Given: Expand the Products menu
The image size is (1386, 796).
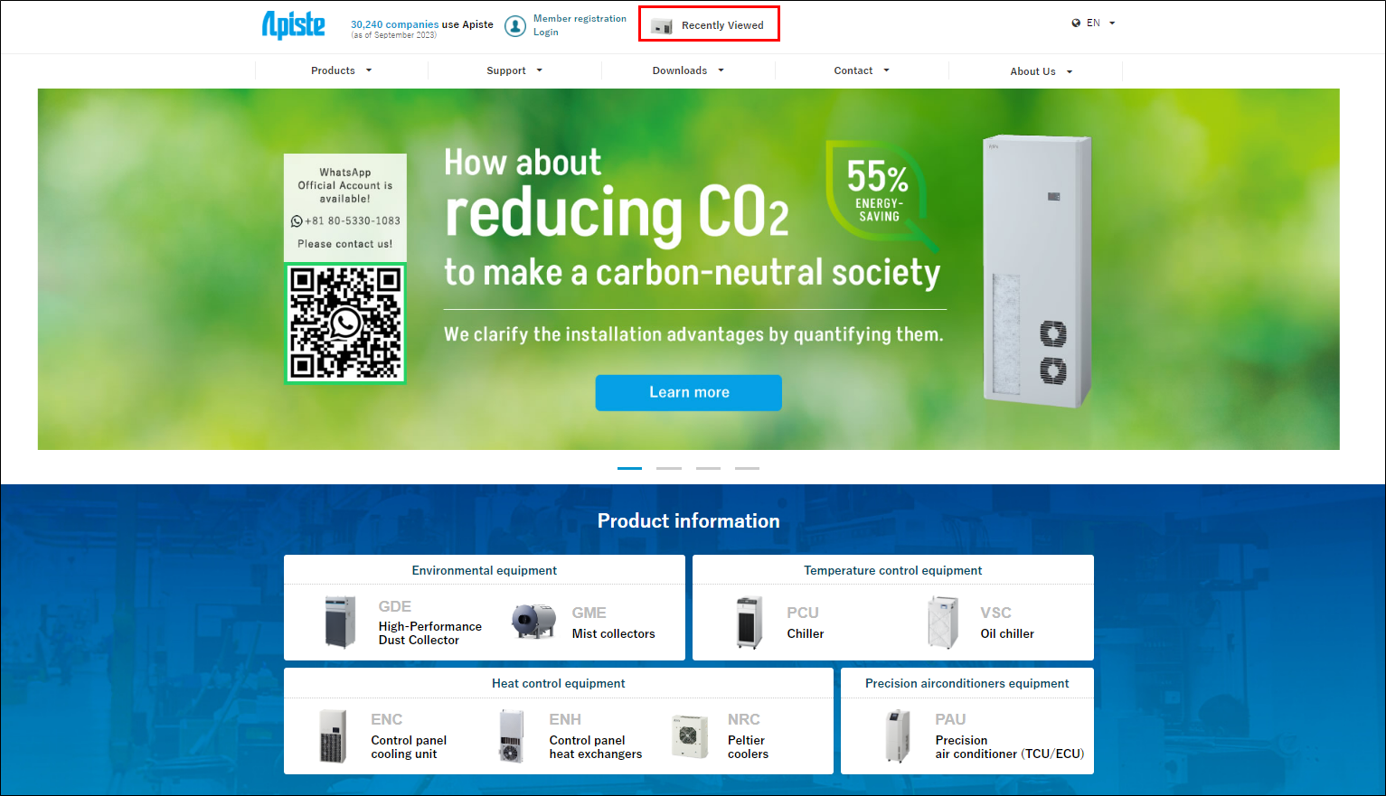Looking at the screenshot, I should 342,70.
